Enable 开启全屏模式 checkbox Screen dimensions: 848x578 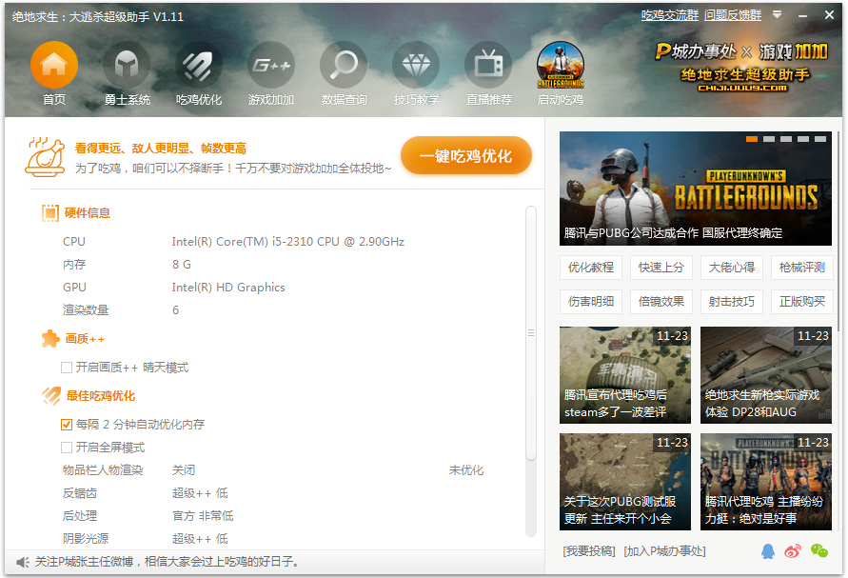(x=67, y=448)
